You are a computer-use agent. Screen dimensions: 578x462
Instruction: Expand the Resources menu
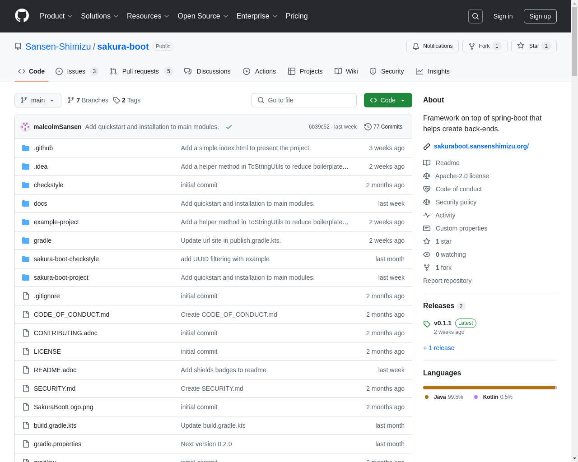tap(148, 16)
